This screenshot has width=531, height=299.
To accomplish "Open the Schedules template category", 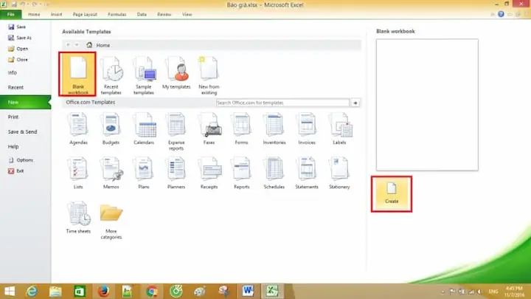I will pyautogui.click(x=274, y=173).
